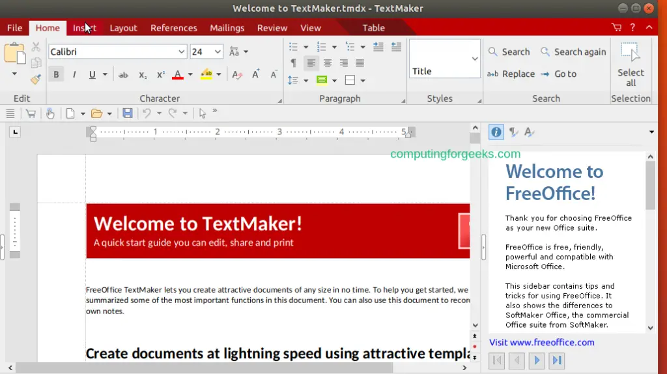Click the Replace button
667x374 pixels.
[x=511, y=74]
